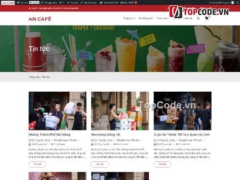Click Chi tiết button under Workshop Đông Hồ
240x180 pixels.
click(100, 164)
